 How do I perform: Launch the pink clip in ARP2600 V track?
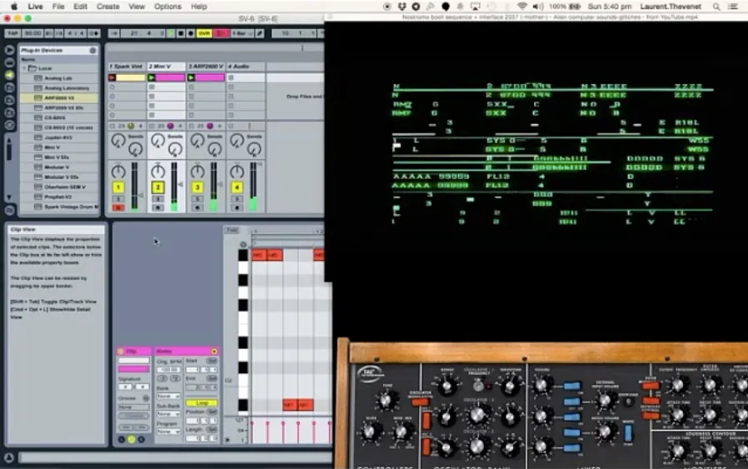pyautogui.click(x=191, y=77)
